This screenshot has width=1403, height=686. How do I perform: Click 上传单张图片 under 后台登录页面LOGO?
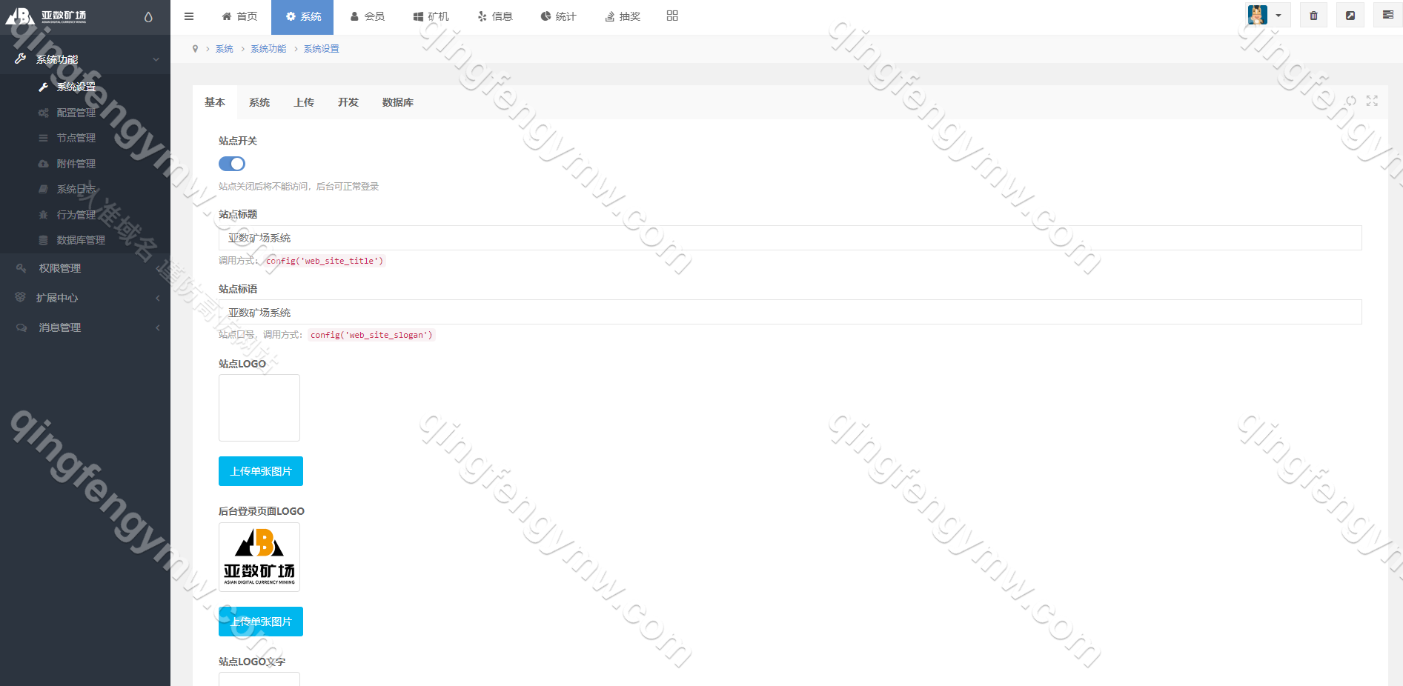[261, 622]
